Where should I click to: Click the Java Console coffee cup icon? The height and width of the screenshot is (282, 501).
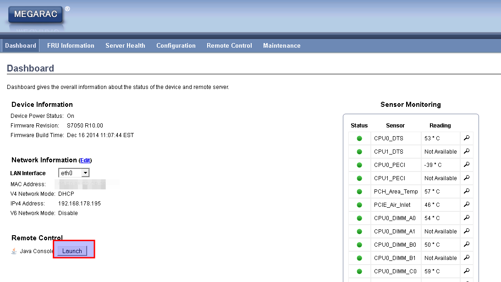coord(14,251)
